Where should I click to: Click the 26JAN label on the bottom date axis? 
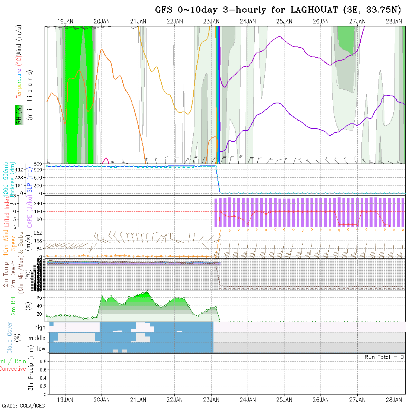(321, 400)
